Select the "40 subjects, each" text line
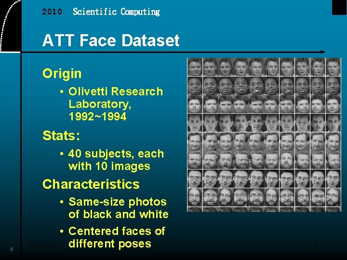This screenshot has width=347, height=260. (116, 154)
